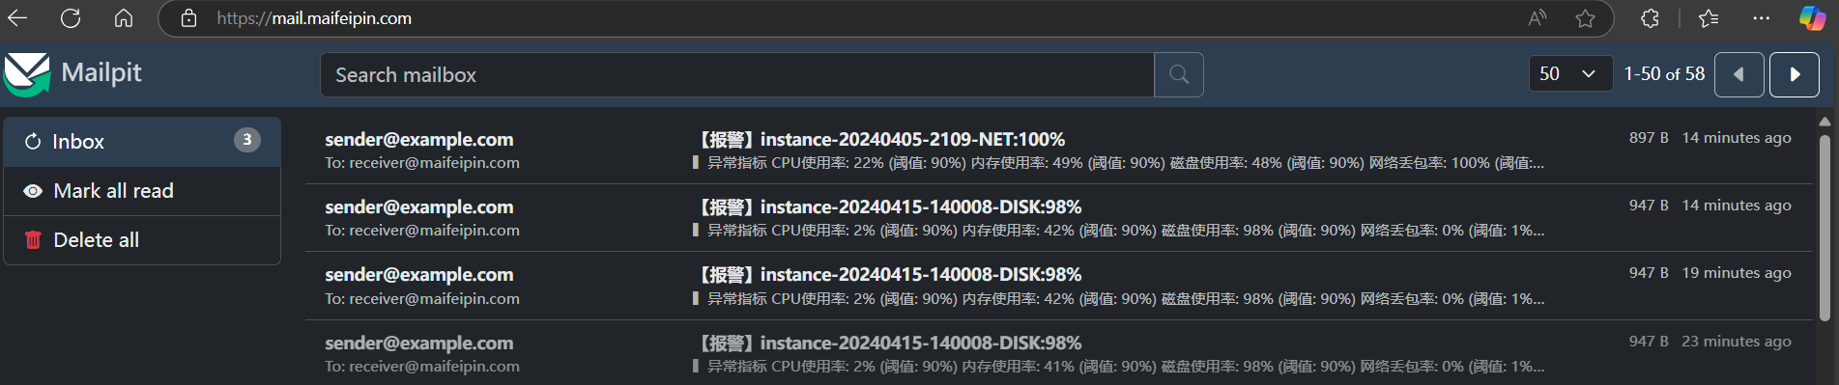Go to next page of messages
This screenshot has height=385, width=1839.
pos(1795,74)
